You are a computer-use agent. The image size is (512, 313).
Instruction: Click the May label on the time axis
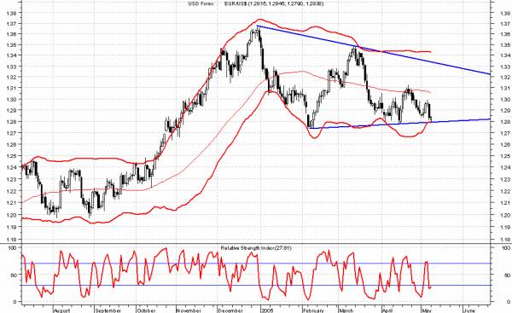(x=428, y=310)
